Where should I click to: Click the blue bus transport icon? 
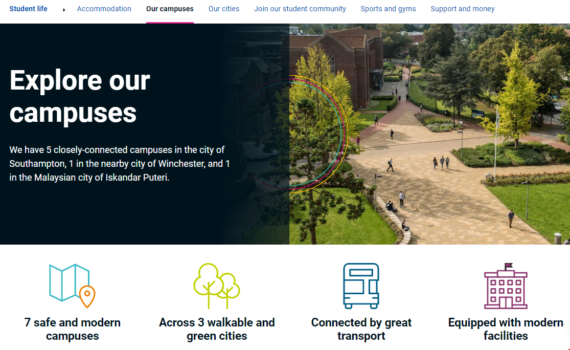tap(361, 286)
